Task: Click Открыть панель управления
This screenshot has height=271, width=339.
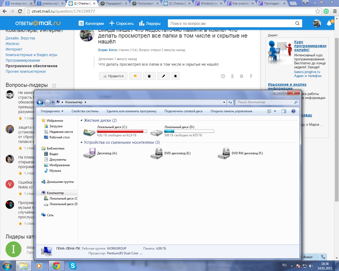Action: point(231,111)
